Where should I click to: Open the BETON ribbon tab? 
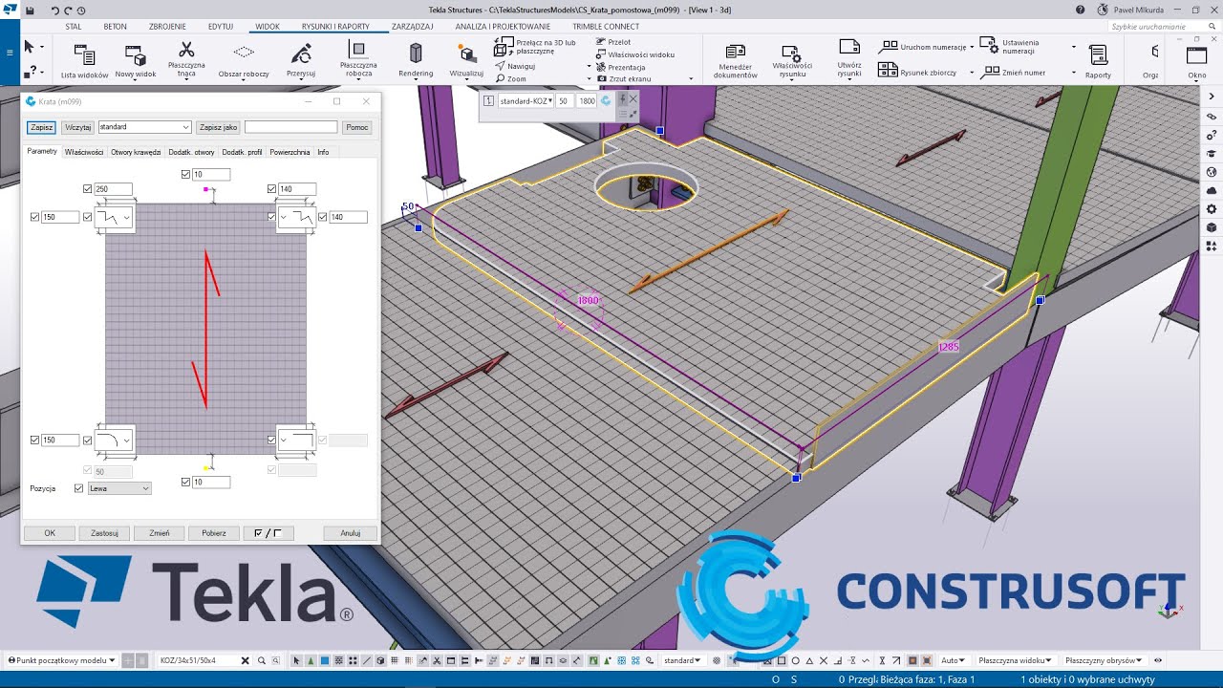115,27
